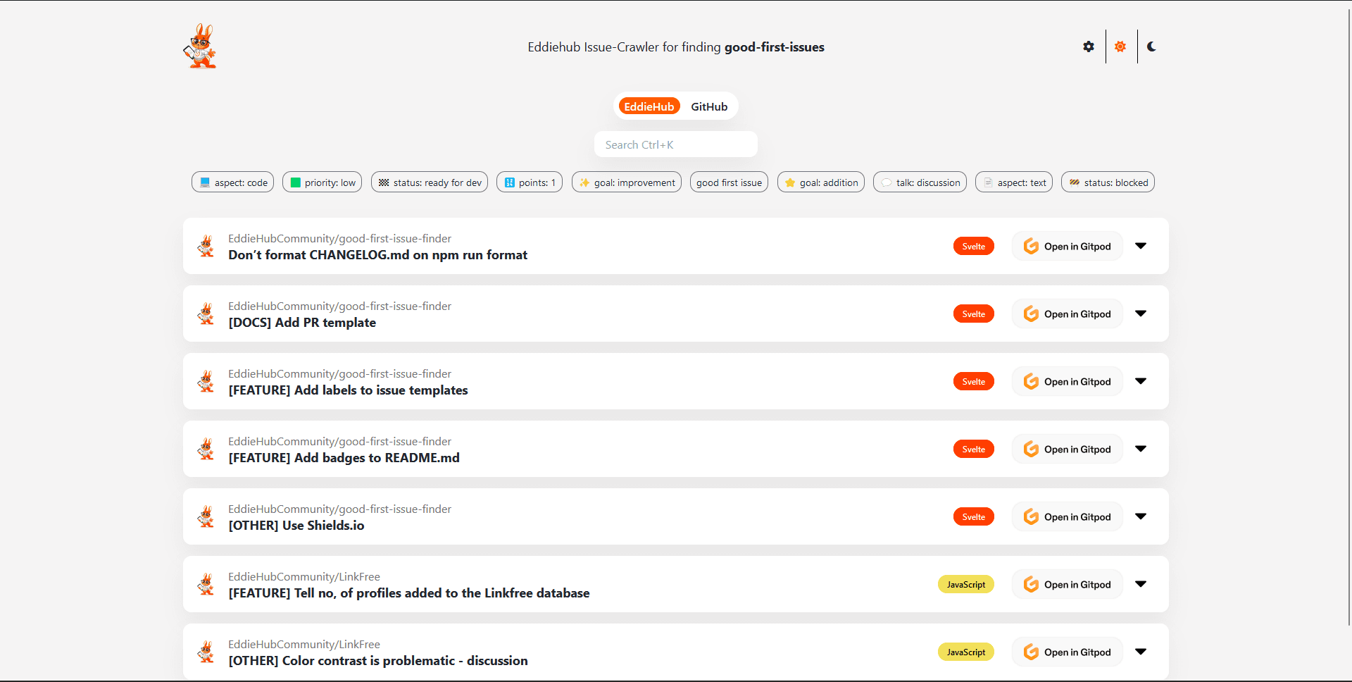Expand the Linkfree database profiles issue
The width and height of the screenshot is (1352, 682).
[1141, 584]
